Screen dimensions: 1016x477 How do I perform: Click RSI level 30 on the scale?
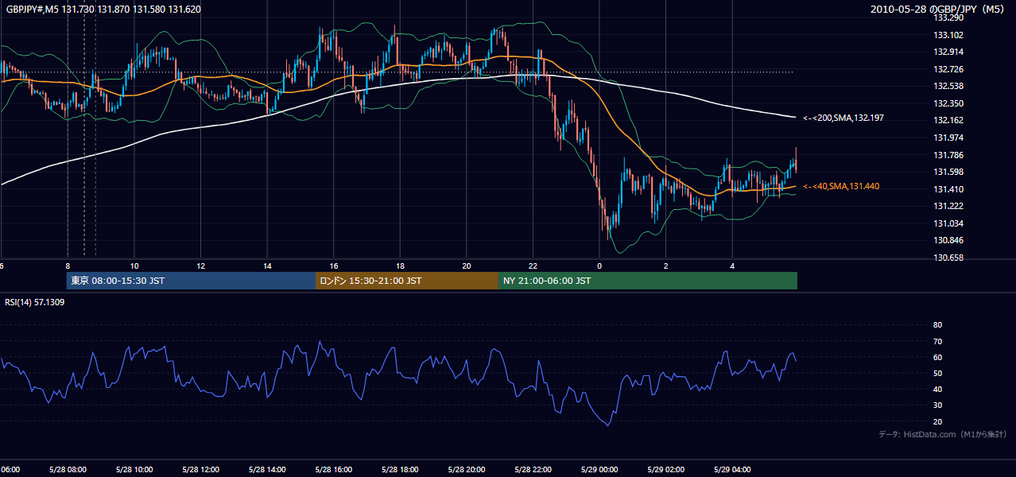pos(937,405)
